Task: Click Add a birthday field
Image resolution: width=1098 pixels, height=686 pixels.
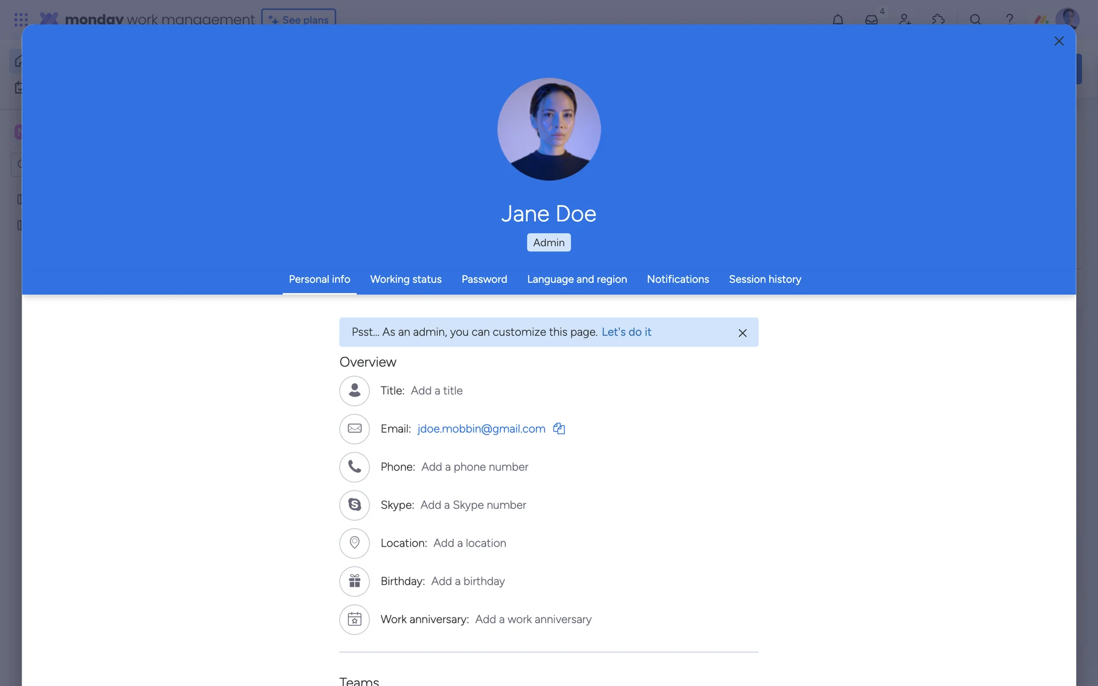Action: [x=467, y=581]
